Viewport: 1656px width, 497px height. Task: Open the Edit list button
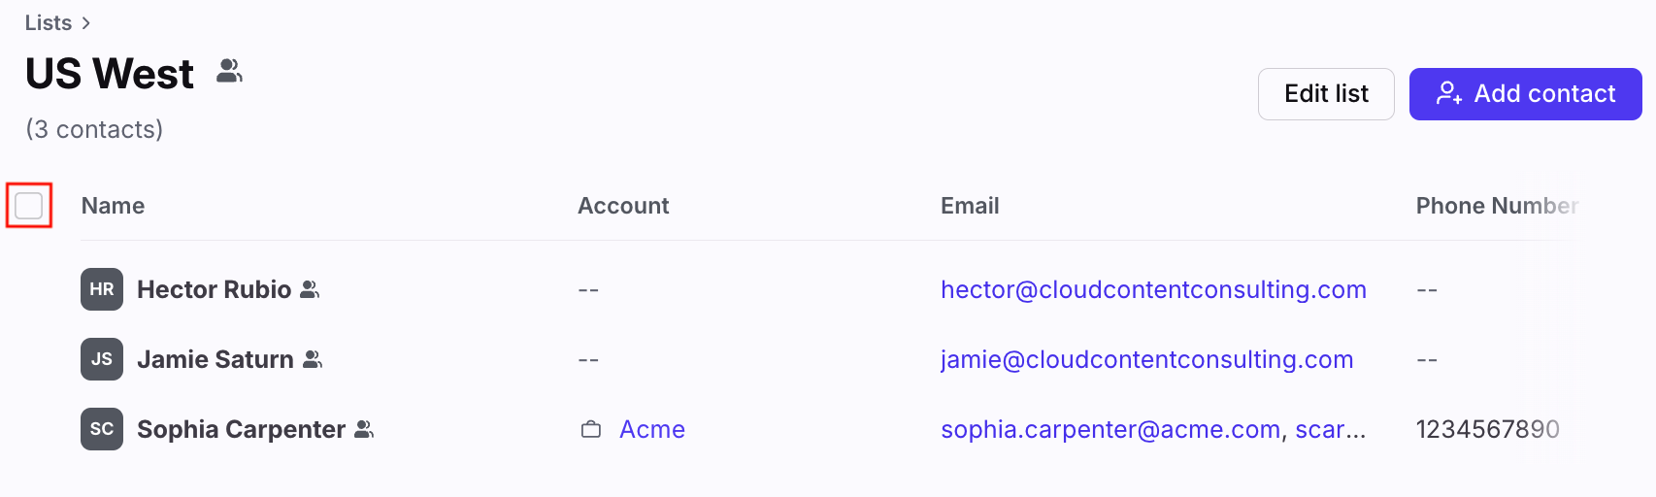click(1326, 94)
